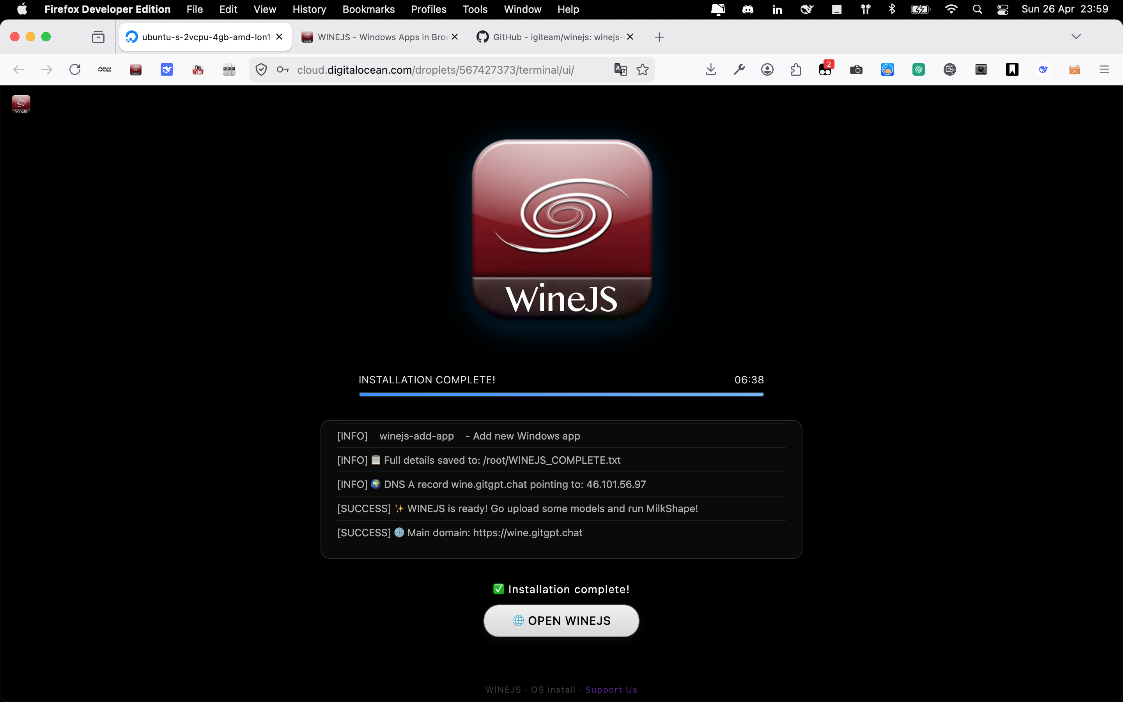Open the Profiles menu

coord(428,9)
